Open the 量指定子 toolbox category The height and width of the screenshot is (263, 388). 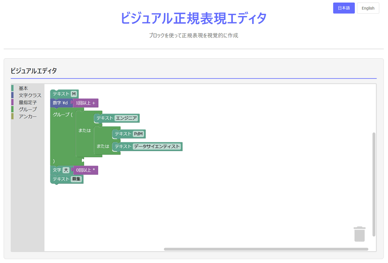pyautogui.click(x=27, y=103)
